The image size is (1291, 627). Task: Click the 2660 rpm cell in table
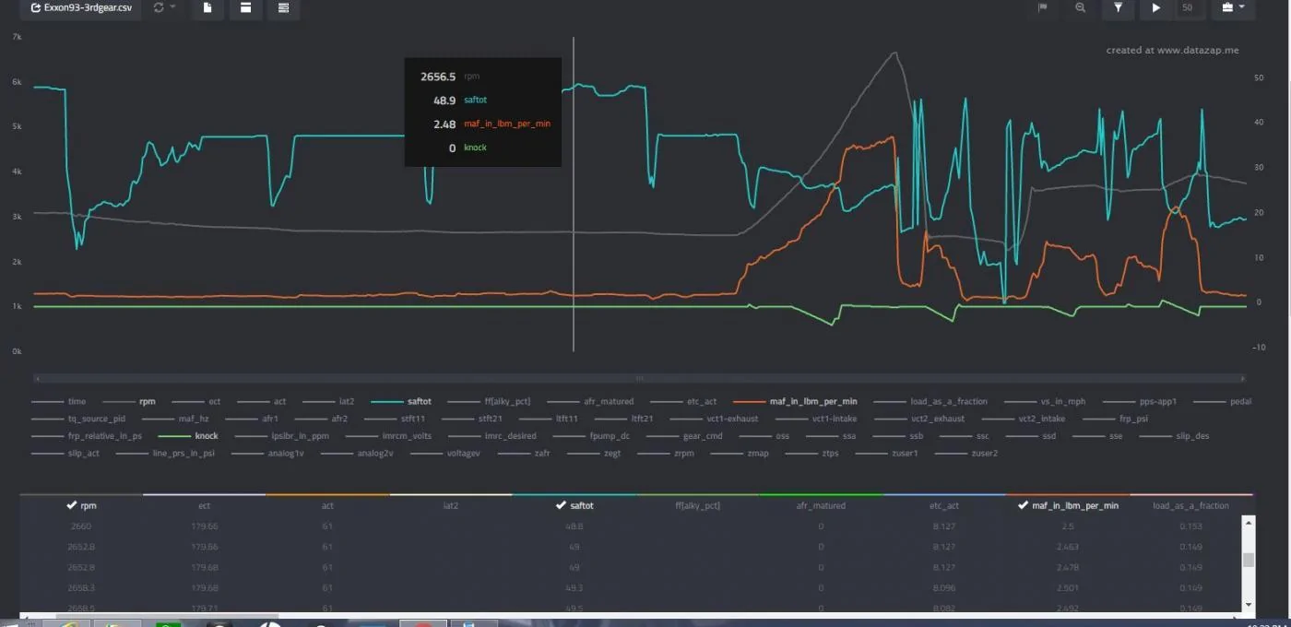pos(82,526)
